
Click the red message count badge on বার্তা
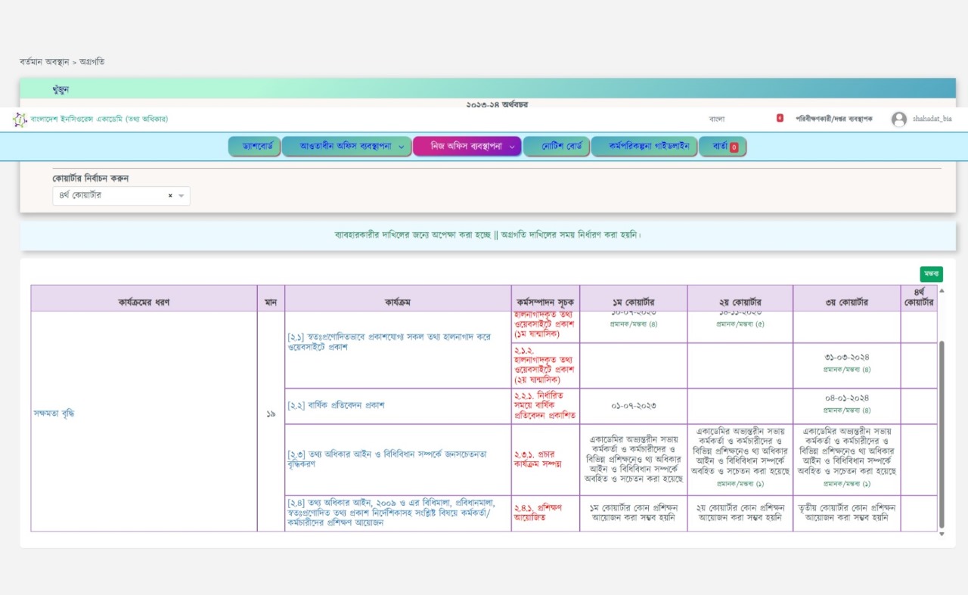pyautogui.click(x=734, y=147)
